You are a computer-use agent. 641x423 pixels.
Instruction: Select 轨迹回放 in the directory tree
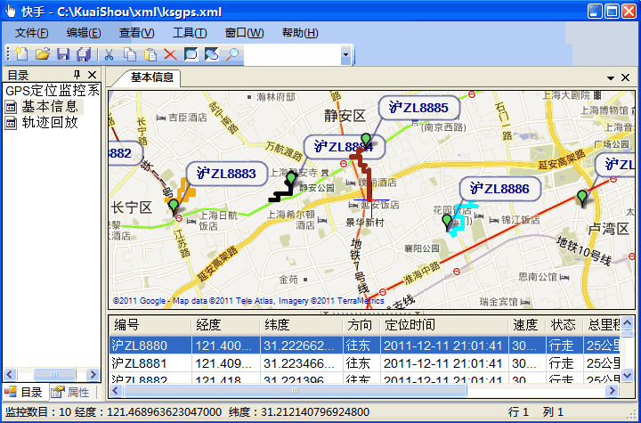[x=50, y=122]
